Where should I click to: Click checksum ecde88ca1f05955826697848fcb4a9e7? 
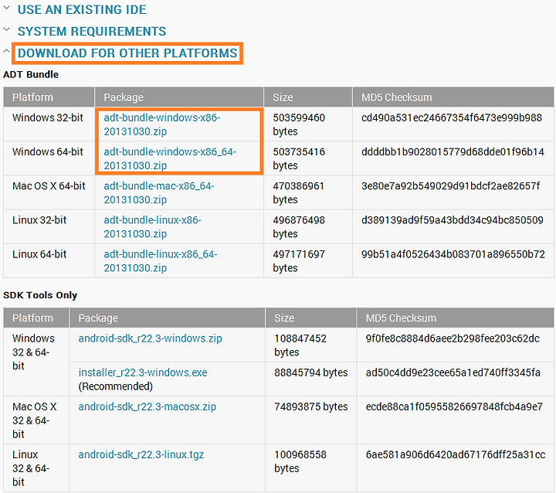click(x=454, y=406)
